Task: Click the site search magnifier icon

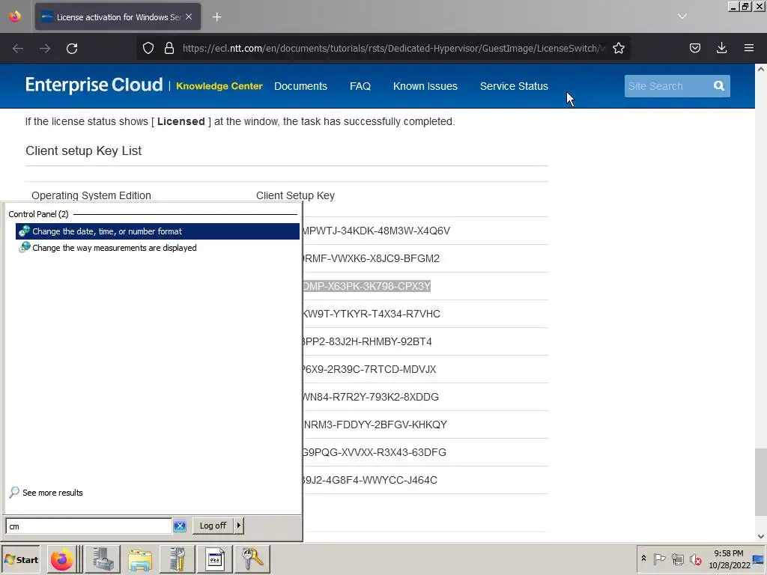Action: (718, 86)
